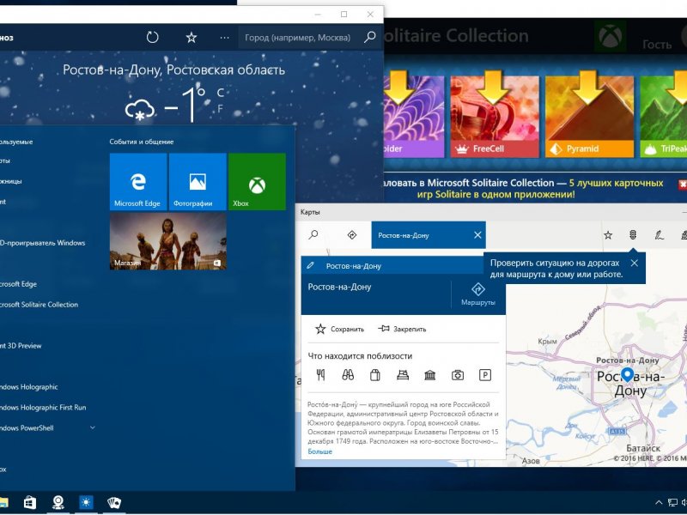Open the Фотографии tile in Start
The width and height of the screenshot is (687, 515).
(x=198, y=182)
